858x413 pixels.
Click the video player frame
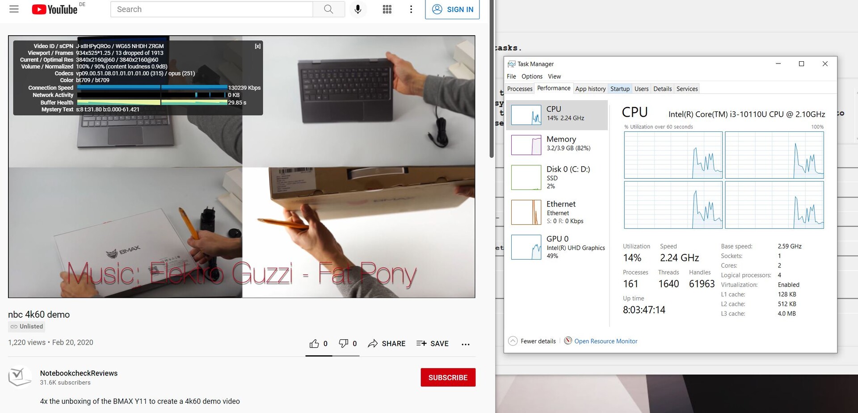(x=242, y=167)
